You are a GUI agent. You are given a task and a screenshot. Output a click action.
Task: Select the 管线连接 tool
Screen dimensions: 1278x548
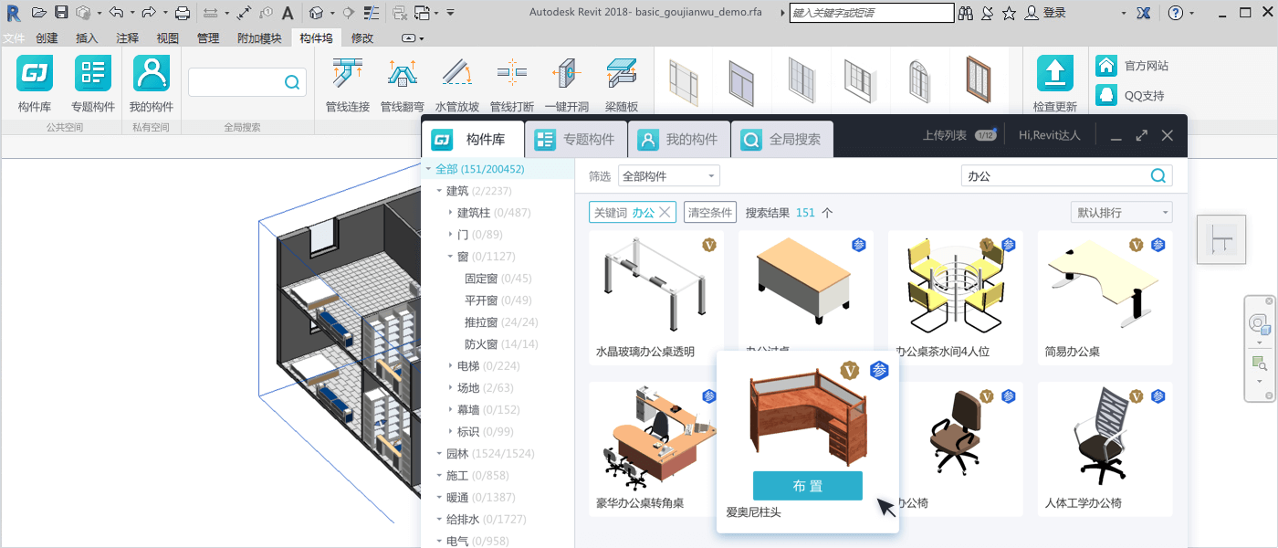pos(348,75)
